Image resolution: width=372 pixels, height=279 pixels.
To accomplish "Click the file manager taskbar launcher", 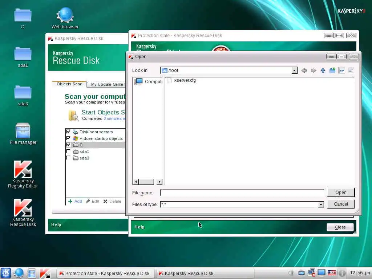I will coord(32,273).
